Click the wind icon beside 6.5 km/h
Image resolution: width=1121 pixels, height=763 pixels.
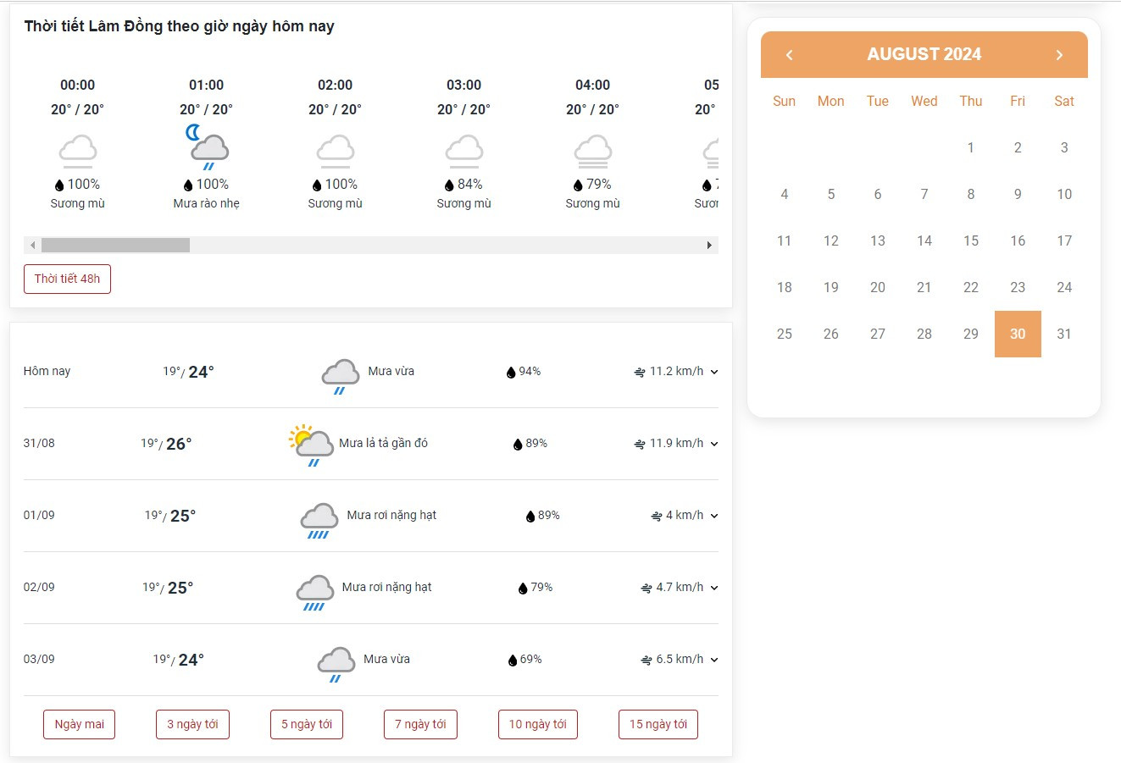(x=647, y=661)
